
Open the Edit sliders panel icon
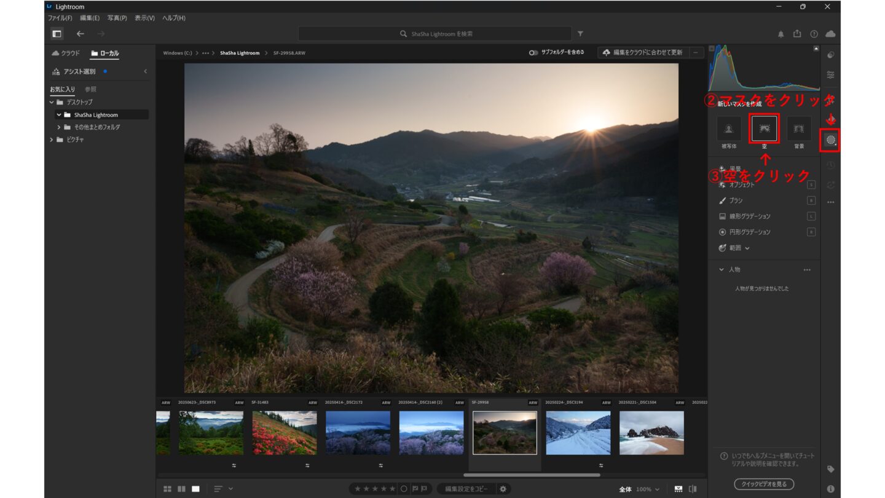830,74
